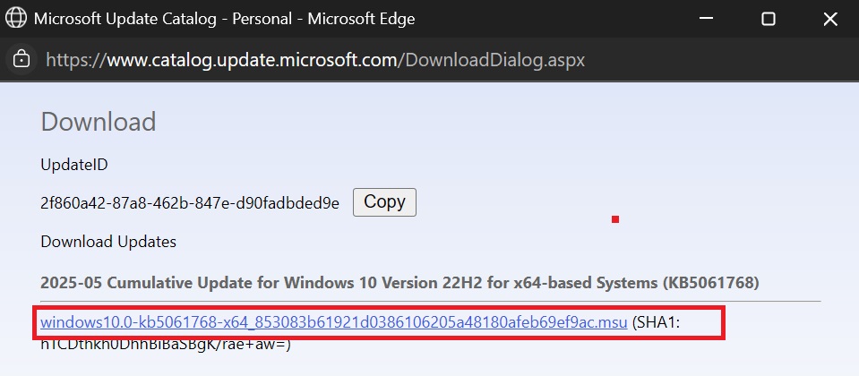This screenshot has width=859, height=376.
Task: Click the window title text in the title bar
Action: 224,19
